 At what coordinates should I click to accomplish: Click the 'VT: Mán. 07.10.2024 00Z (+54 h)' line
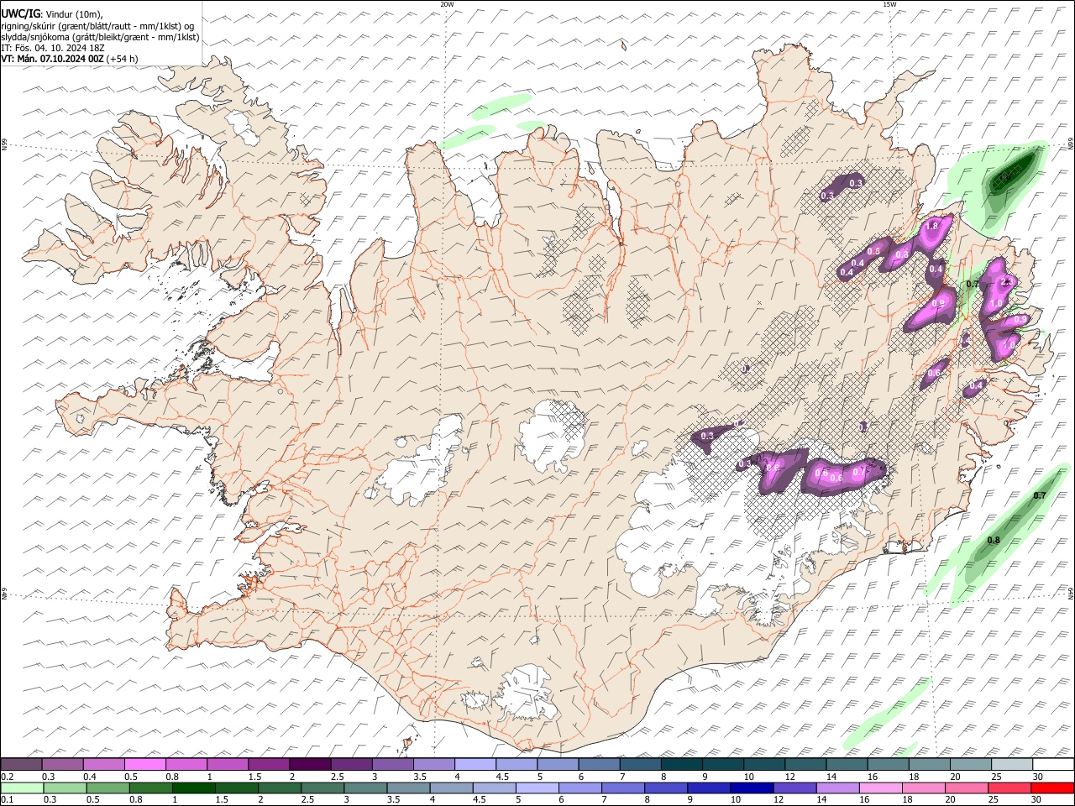coord(70,59)
